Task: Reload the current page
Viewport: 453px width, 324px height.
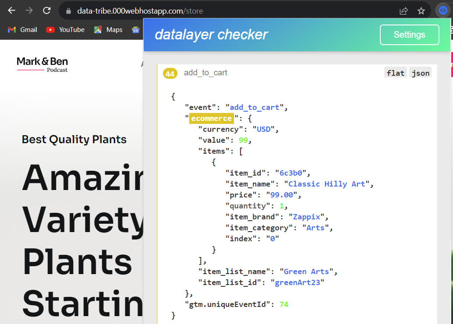Action: pos(47,11)
